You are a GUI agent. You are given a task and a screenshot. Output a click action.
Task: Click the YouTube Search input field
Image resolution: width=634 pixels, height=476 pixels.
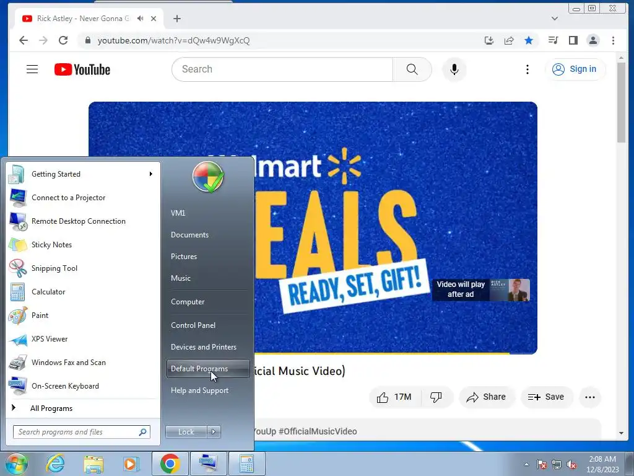tap(283, 69)
